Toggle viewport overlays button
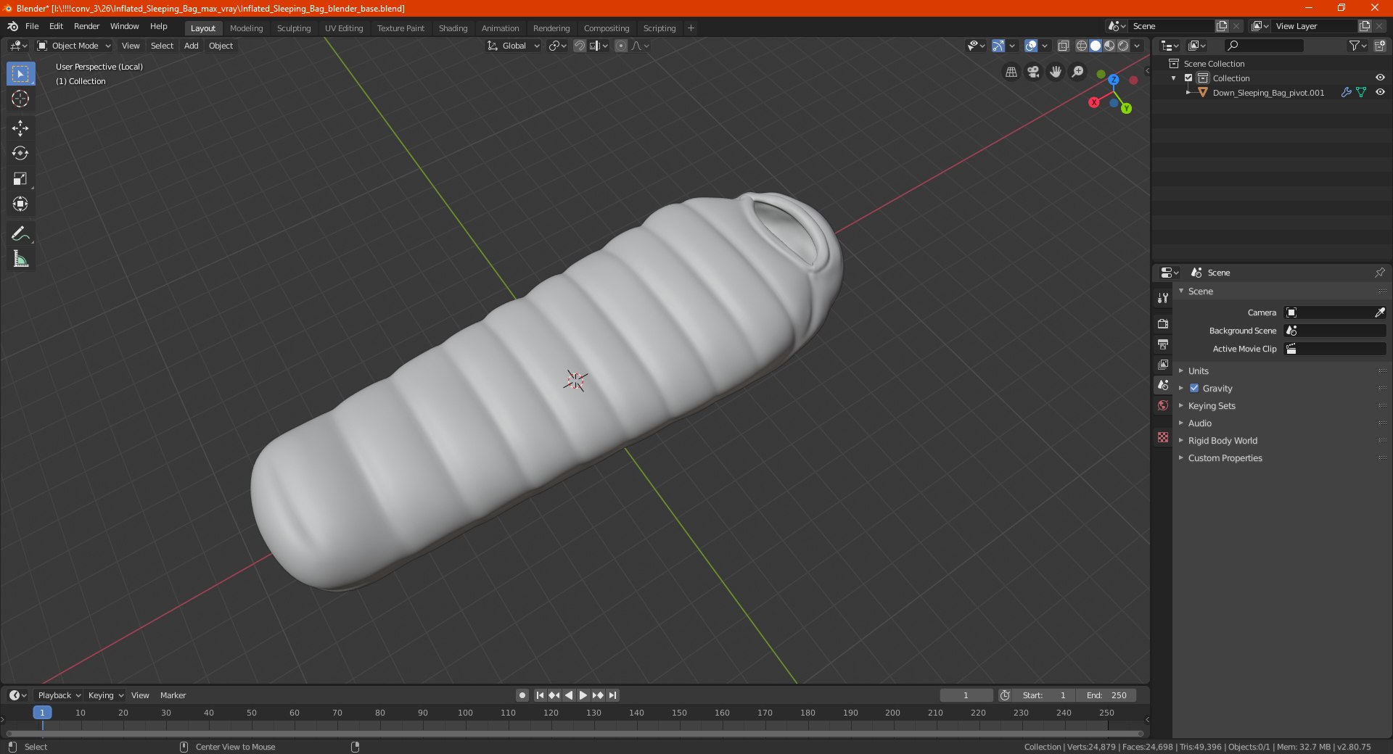The image size is (1393, 754). click(1031, 46)
